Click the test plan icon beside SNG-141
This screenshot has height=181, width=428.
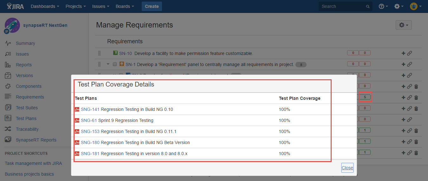pos(77,109)
